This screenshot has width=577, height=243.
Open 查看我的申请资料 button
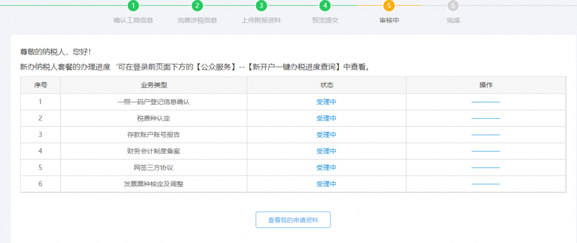(x=293, y=220)
